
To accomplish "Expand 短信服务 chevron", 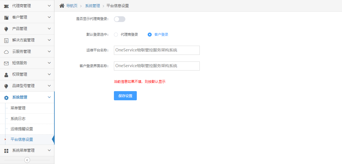I will [x=49, y=63].
